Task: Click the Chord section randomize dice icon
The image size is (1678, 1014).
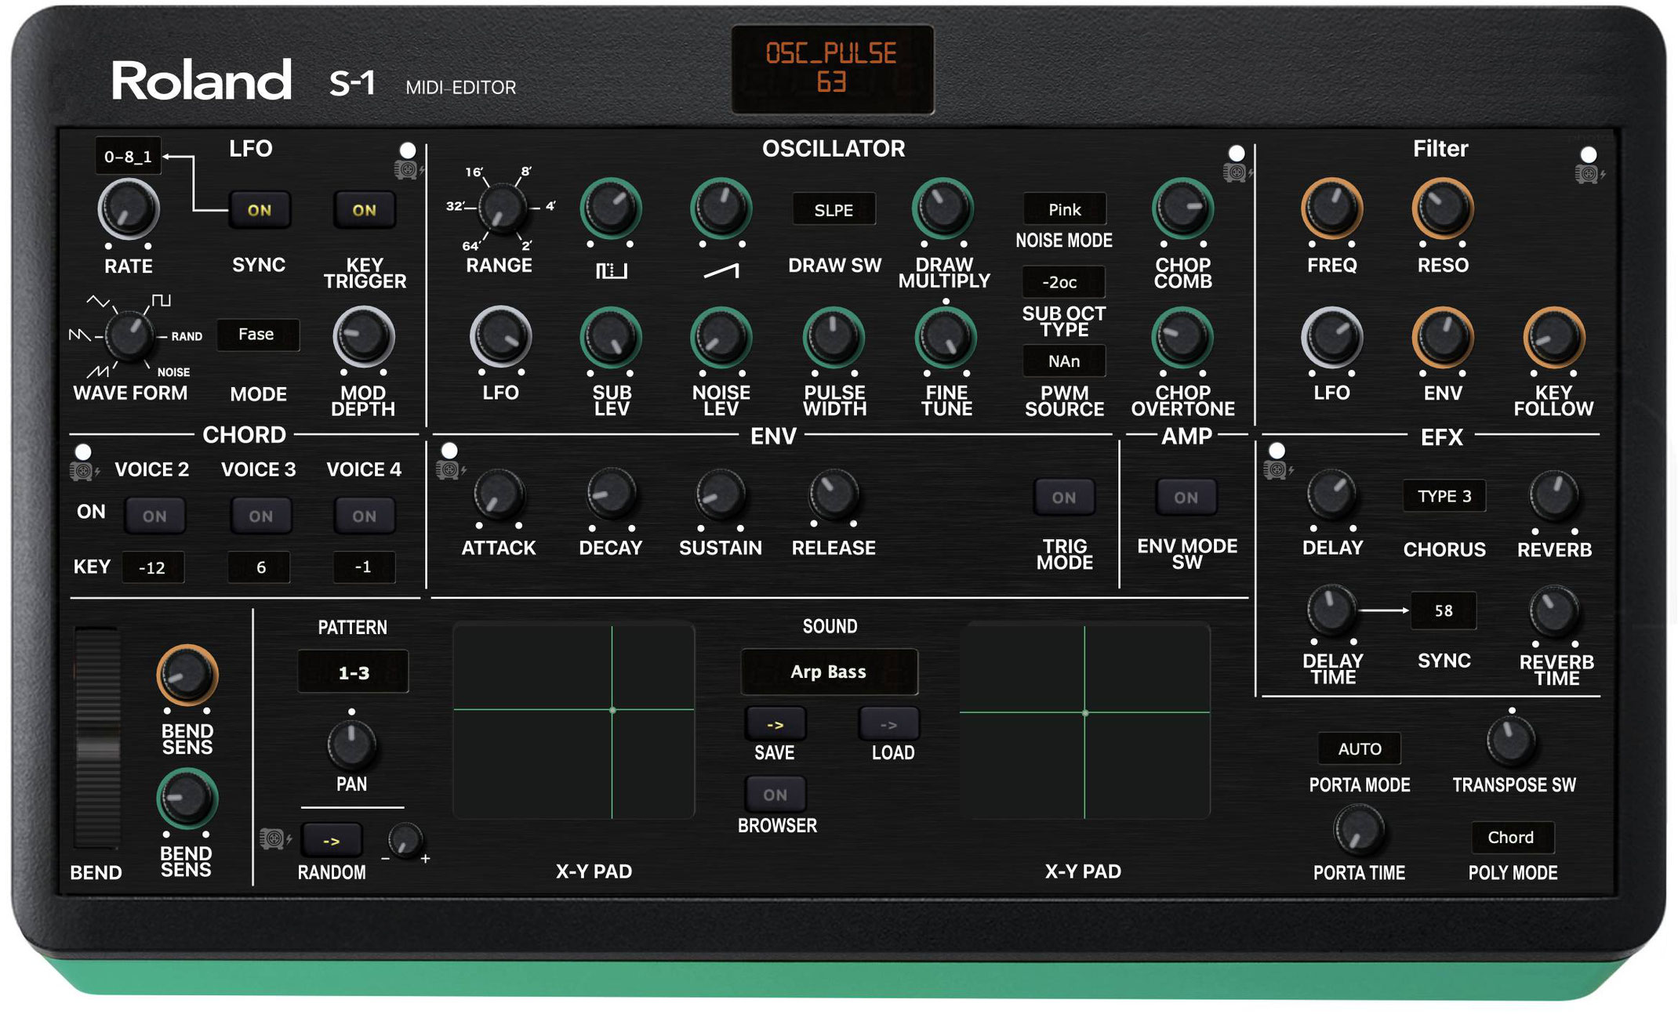Action: tap(82, 472)
